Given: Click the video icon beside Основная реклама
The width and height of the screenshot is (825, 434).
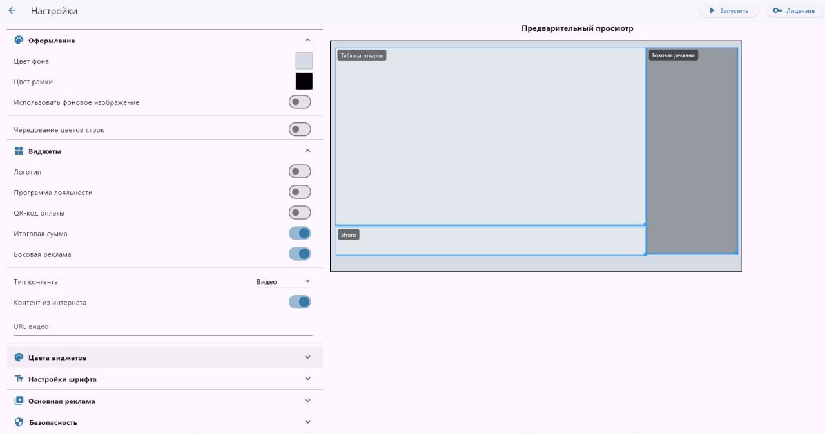Looking at the screenshot, I should [x=19, y=401].
